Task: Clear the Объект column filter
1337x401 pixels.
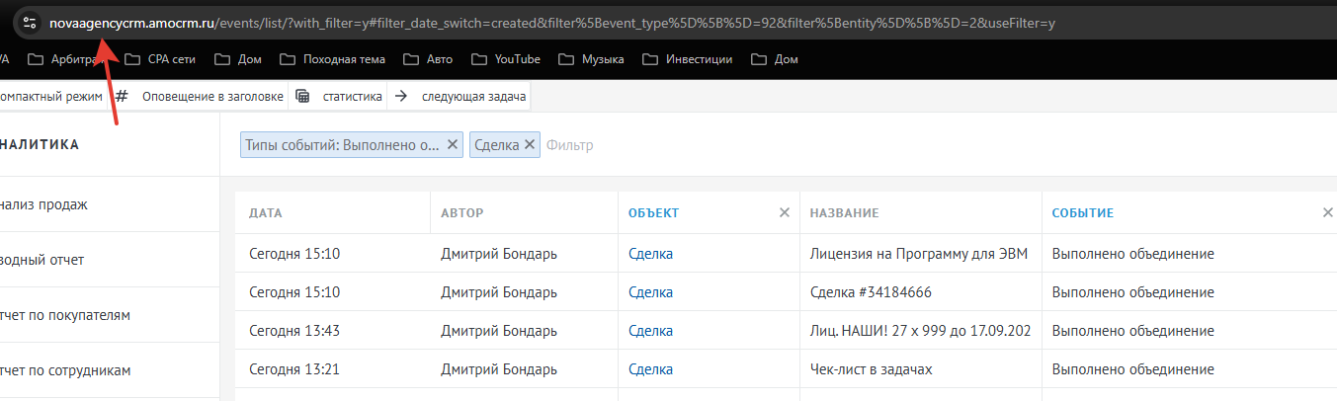Action: click(x=785, y=212)
